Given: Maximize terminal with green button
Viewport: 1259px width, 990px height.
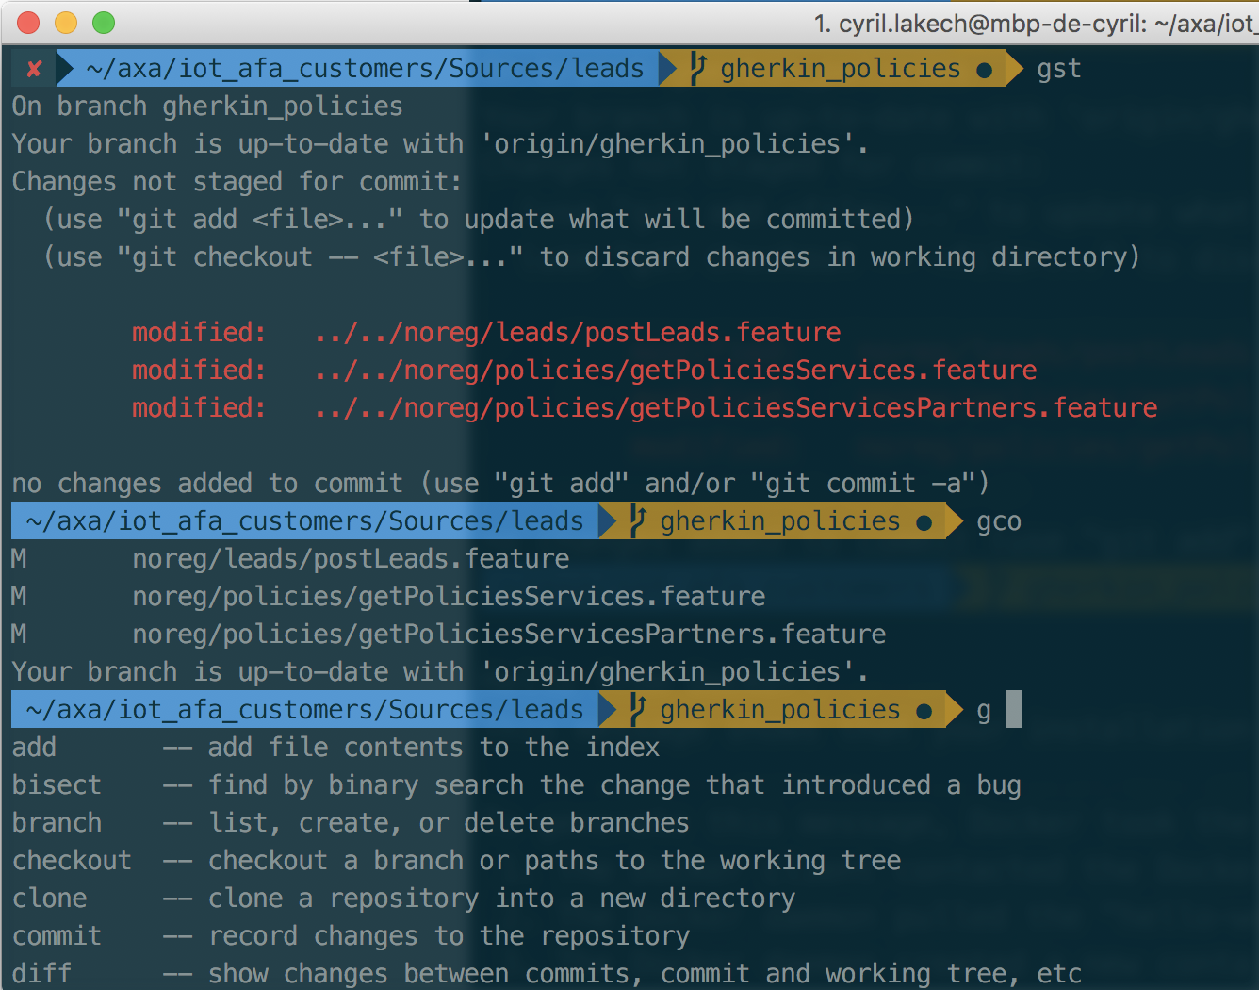Looking at the screenshot, I should point(104,23).
